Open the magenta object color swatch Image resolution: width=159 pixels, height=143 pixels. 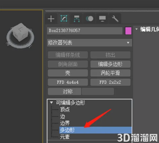click(128, 31)
